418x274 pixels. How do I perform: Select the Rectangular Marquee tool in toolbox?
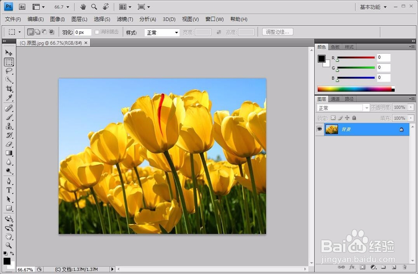pos(9,62)
